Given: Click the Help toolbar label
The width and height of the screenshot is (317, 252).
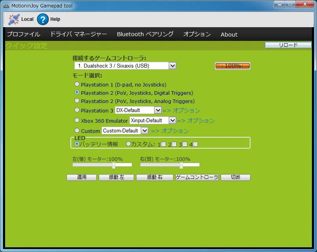Looking at the screenshot, I should [55, 19].
